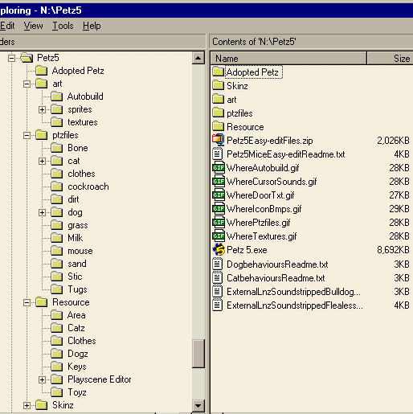The image size is (413, 414).
Task: Select the DogbehavioursReadme.txt text icon
Action: pos(217,264)
